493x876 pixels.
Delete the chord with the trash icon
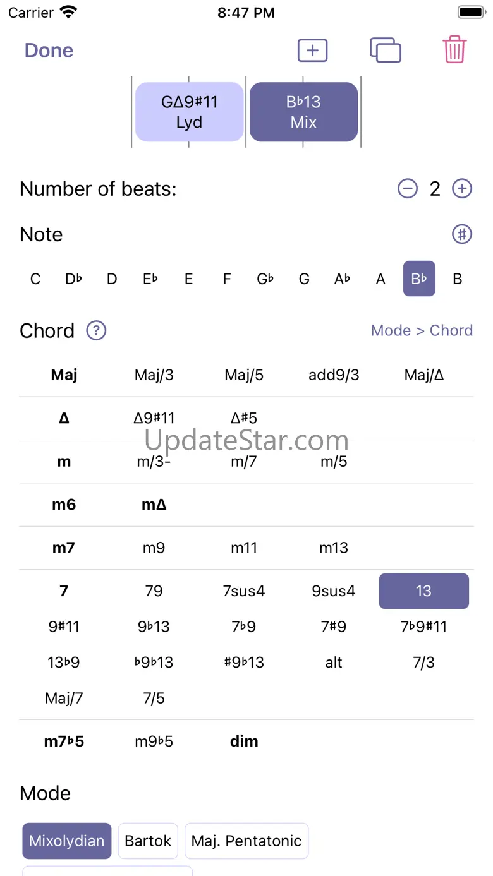[x=454, y=50]
